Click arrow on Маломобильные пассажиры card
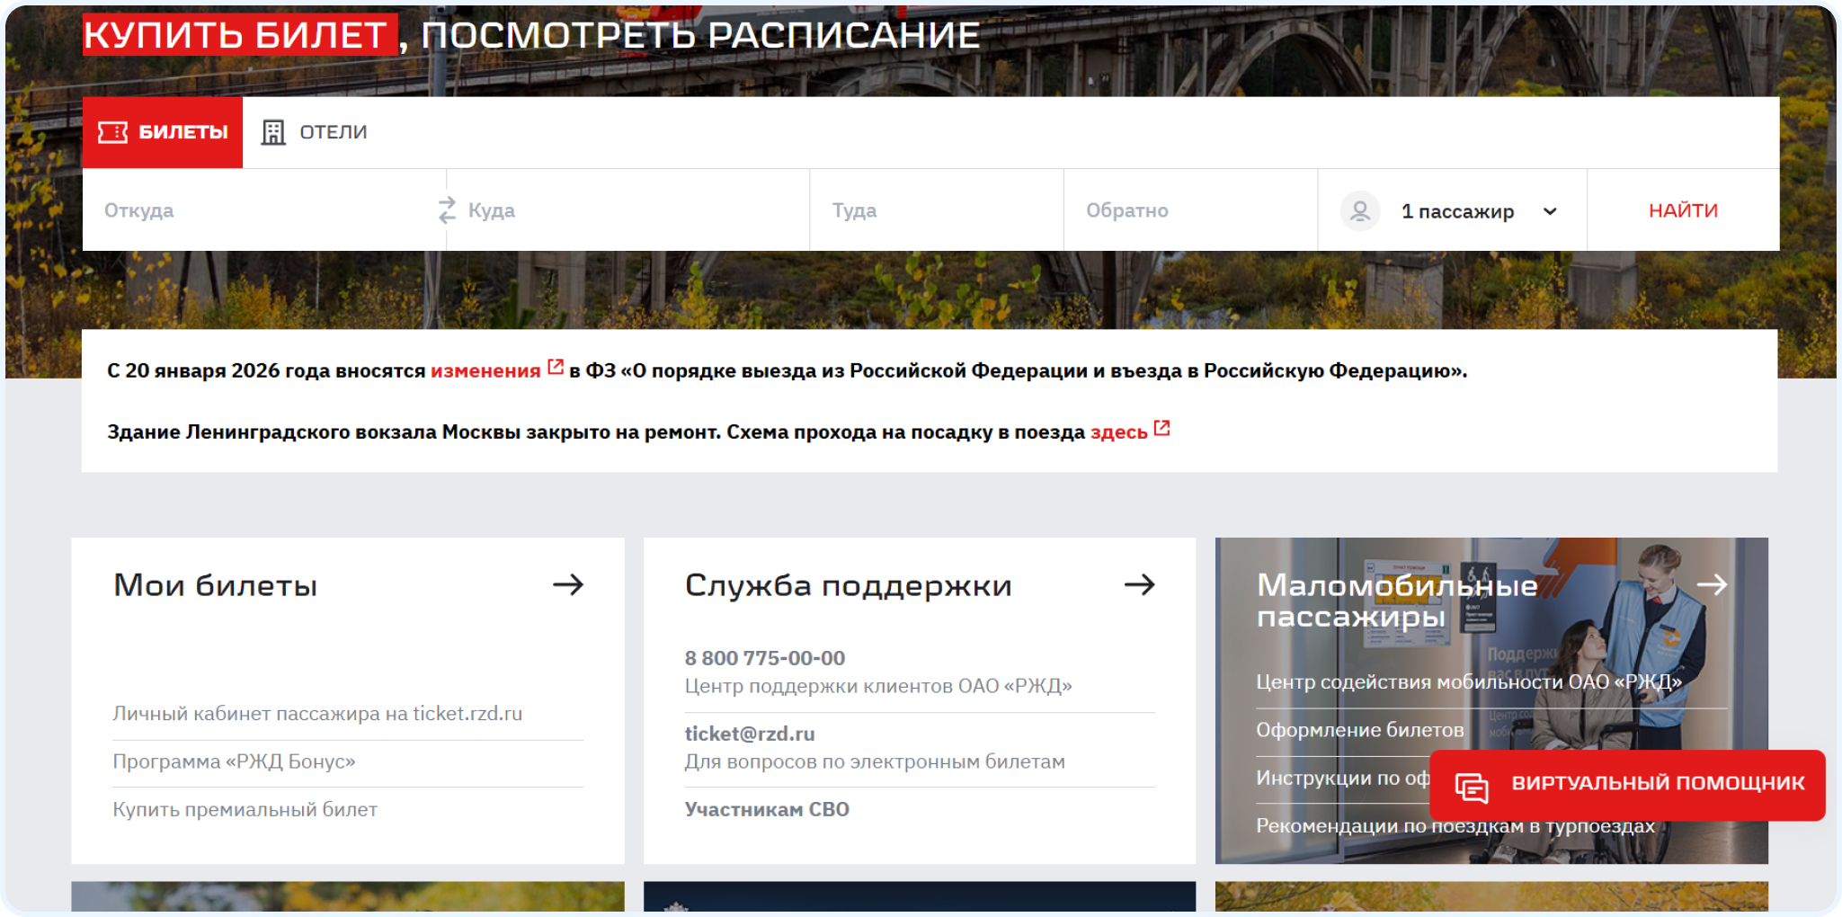The height and width of the screenshot is (917, 1842). click(x=1712, y=585)
